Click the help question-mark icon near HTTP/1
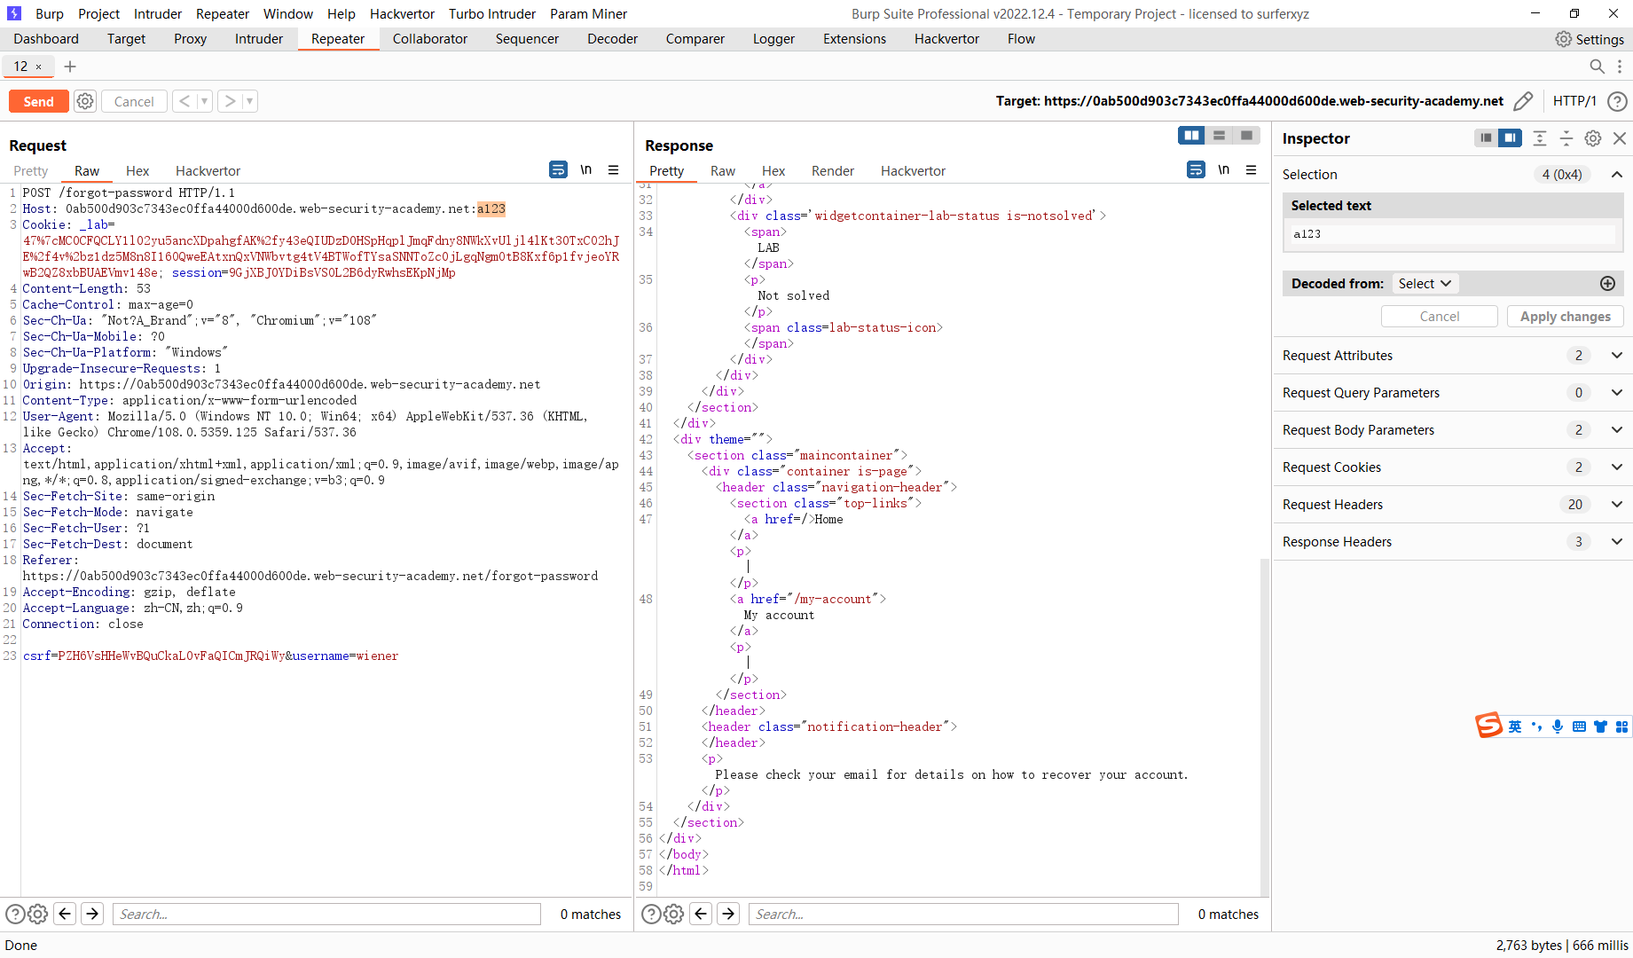This screenshot has width=1633, height=958. (x=1618, y=101)
